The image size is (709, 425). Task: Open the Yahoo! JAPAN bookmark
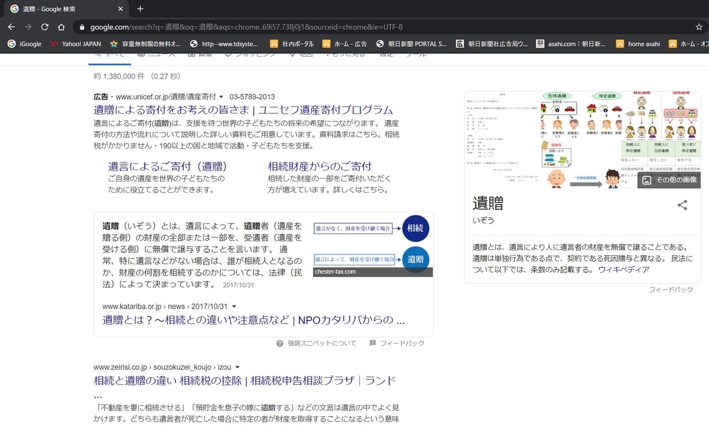(x=76, y=44)
